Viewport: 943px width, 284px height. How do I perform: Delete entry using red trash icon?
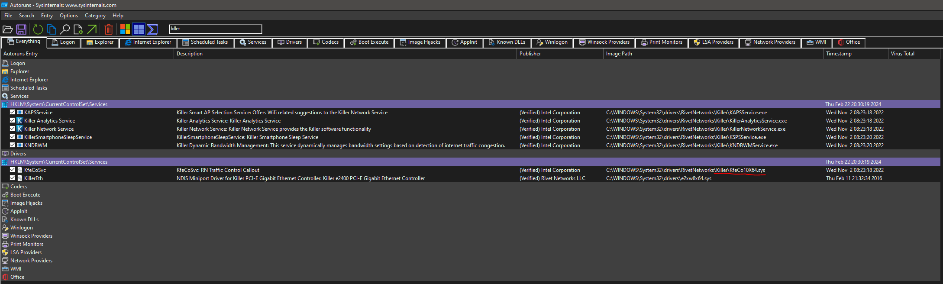[x=109, y=29]
